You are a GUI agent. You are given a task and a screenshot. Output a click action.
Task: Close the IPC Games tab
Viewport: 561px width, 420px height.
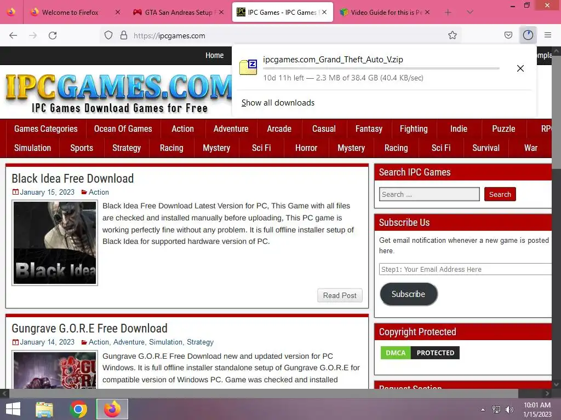(x=324, y=12)
